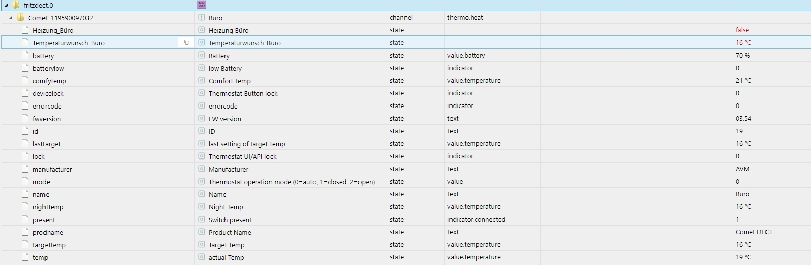The image size is (811, 265).
Task: Click the 70 % battery value
Action: (x=743, y=56)
